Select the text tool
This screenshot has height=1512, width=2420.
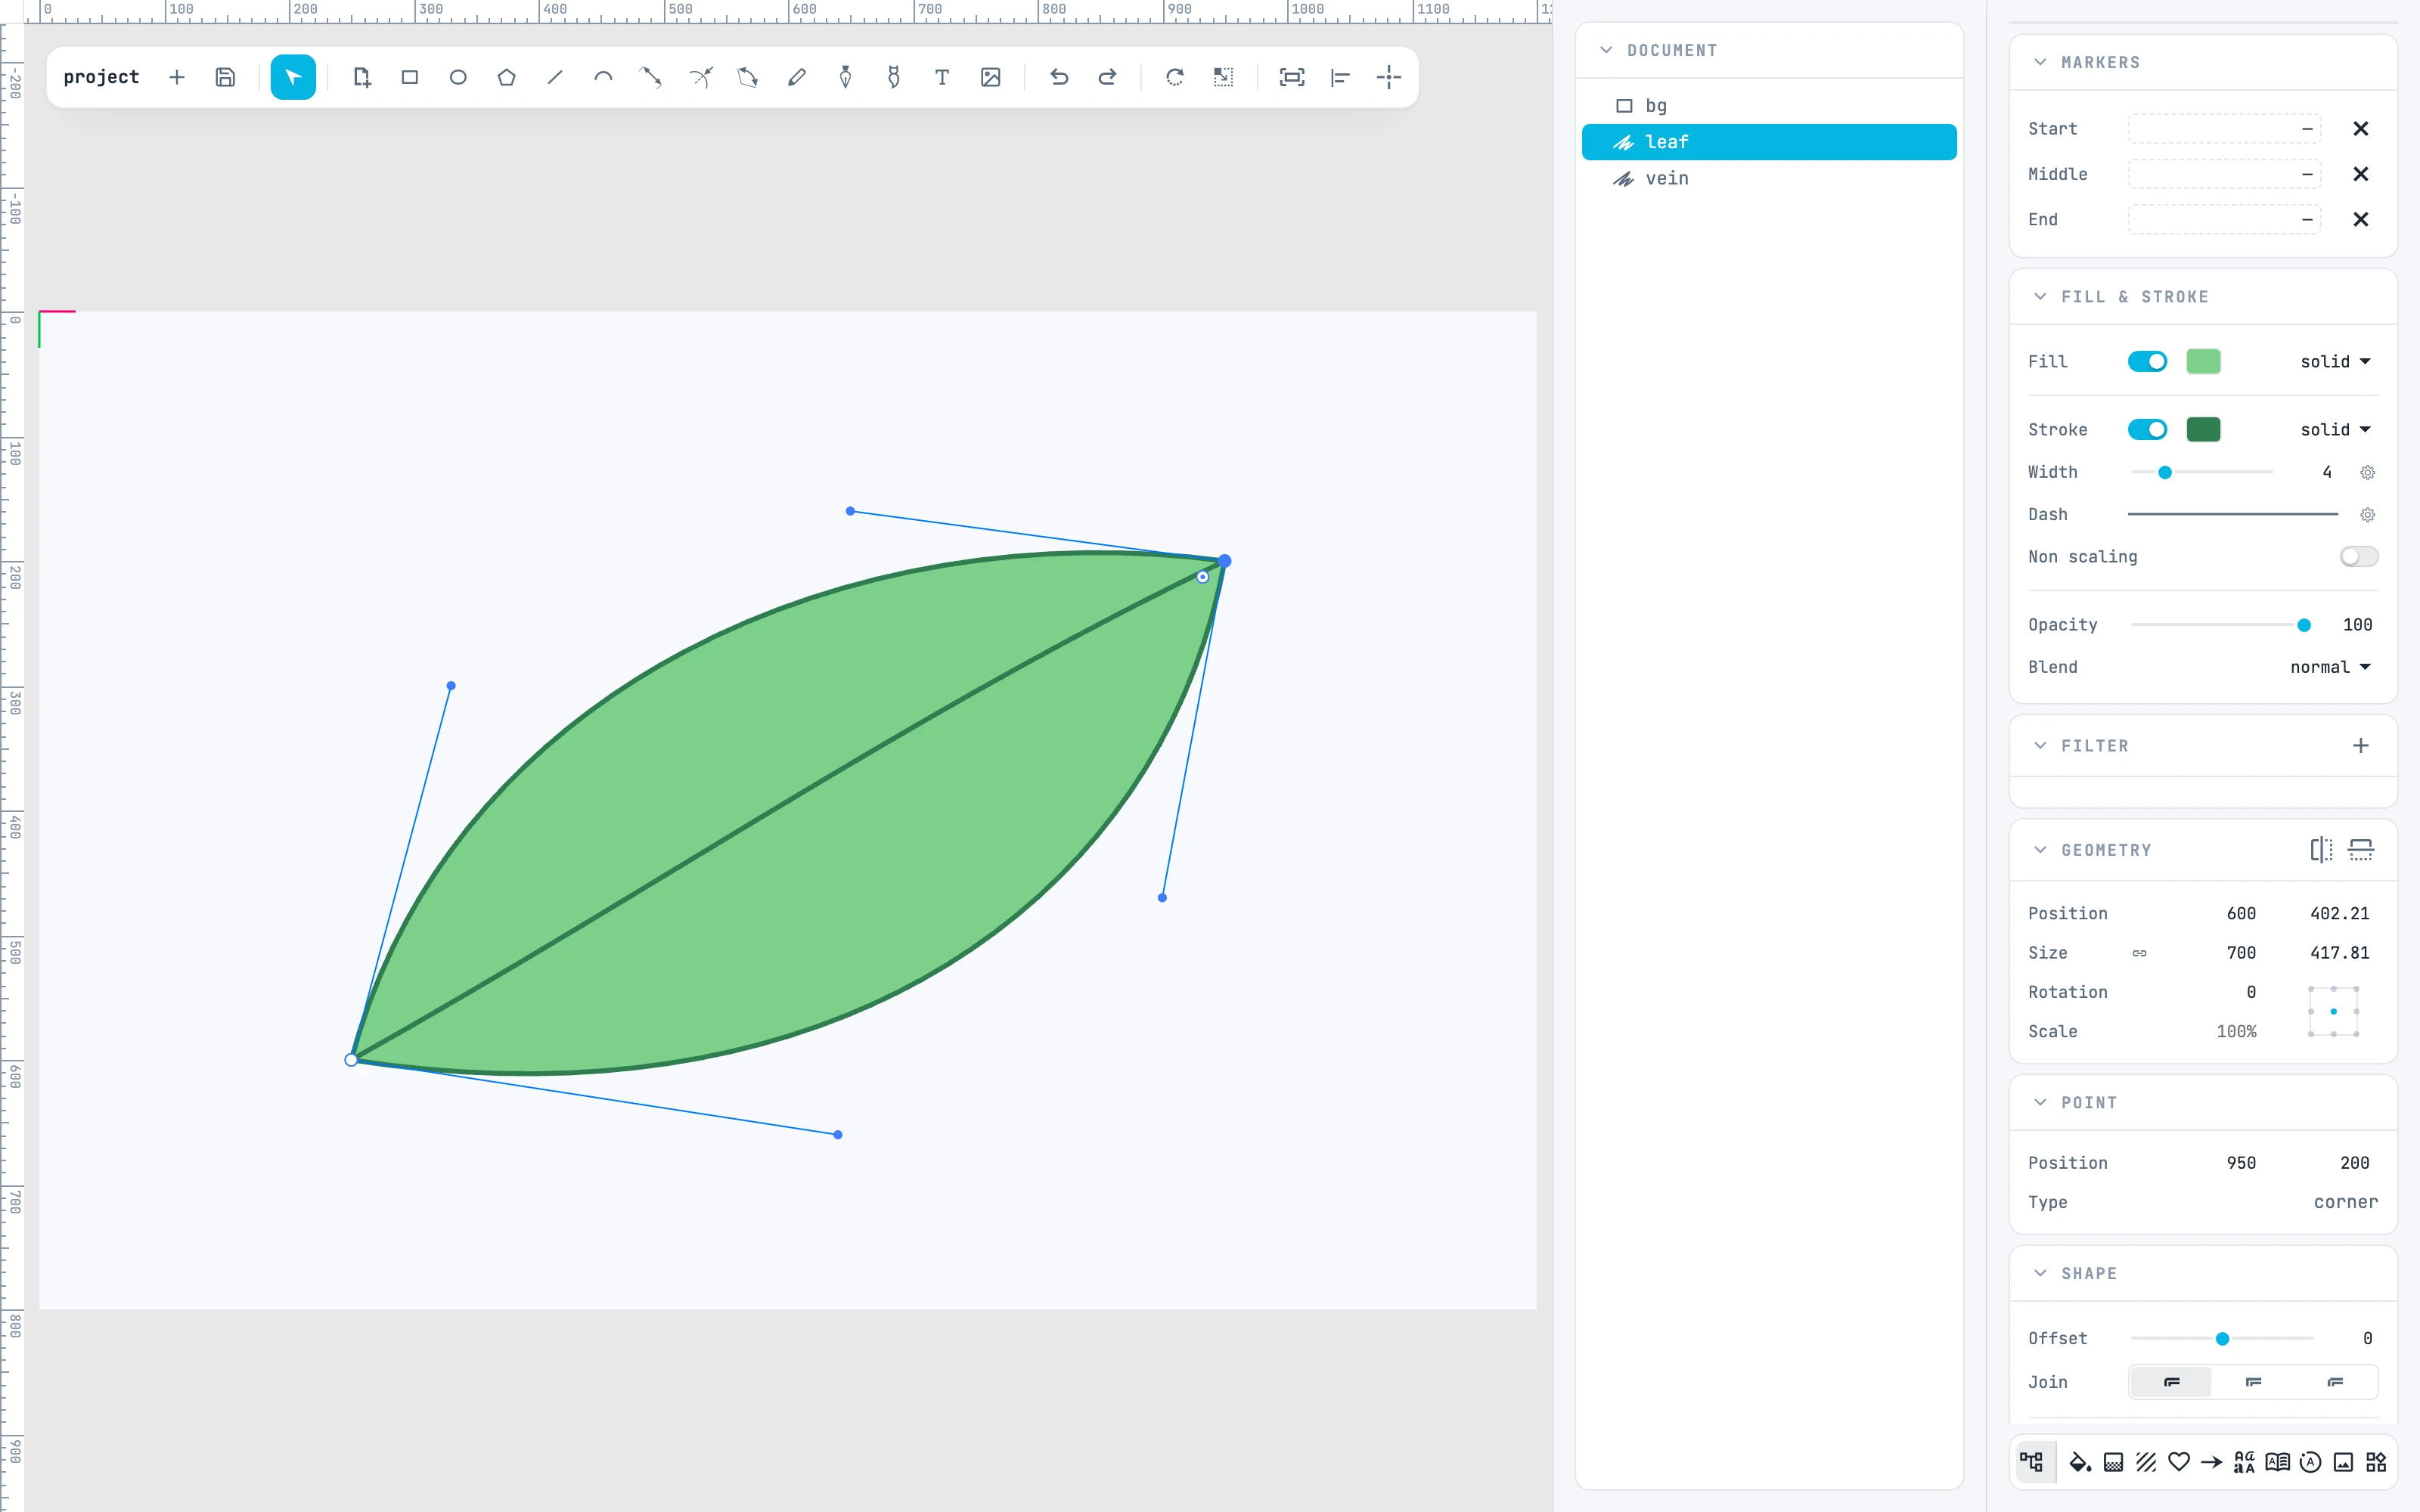pyautogui.click(x=942, y=77)
